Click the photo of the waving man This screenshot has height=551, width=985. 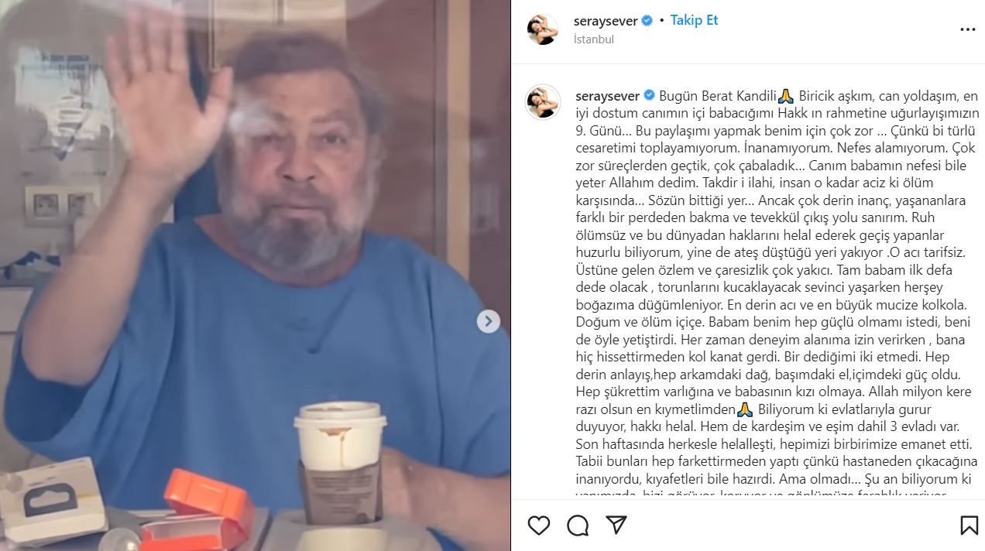click(x=256, y=275)
